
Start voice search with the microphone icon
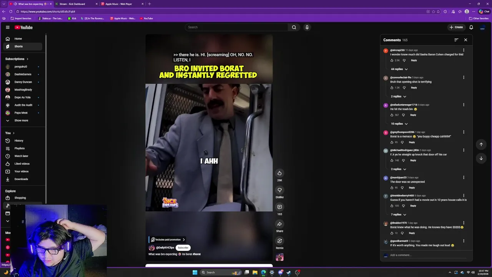pyautogui.click(x=307, y=27)
